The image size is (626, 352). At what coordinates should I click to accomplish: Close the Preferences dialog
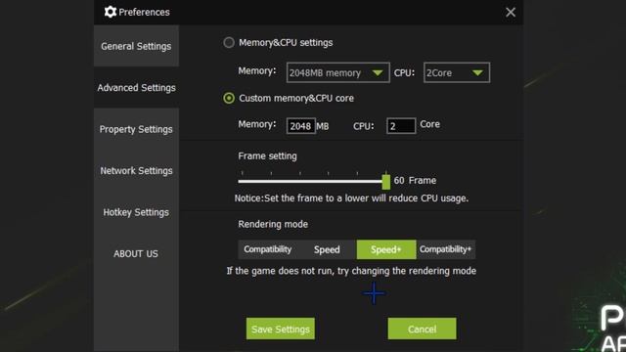point(511,13)
